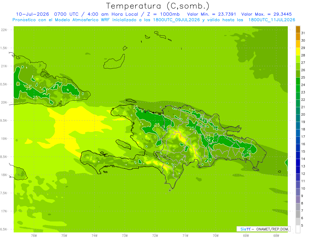Select the legend value 5
Image resolution: width=310 pixels, height=239 pixels.
[x=303, y=226]
